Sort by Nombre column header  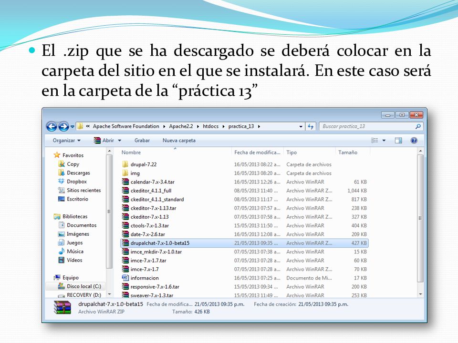pyautogui.click(x=131, y=152)
